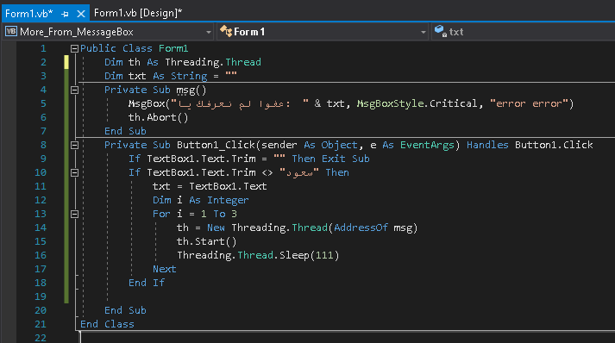Click the yellow change marker on line 2
This screenshot has width=615, height=343.
66,62
